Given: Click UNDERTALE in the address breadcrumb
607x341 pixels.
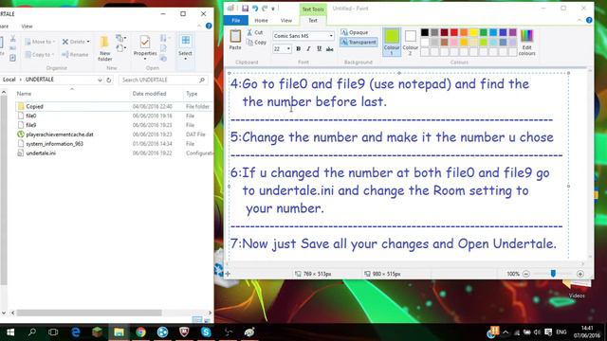Looking at the screenshot, I should pyautogui.click(x=40, y=80).
